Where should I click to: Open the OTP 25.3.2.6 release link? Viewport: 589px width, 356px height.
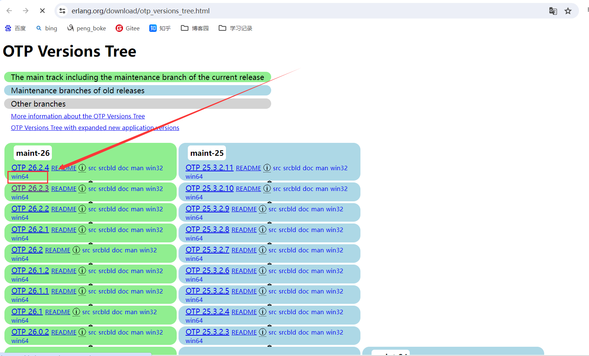tap(207, 271)
